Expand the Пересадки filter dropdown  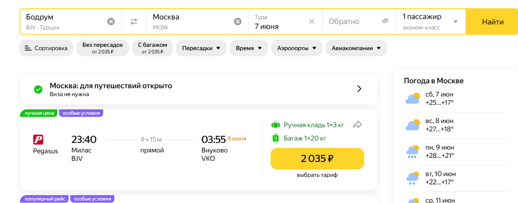201,48
